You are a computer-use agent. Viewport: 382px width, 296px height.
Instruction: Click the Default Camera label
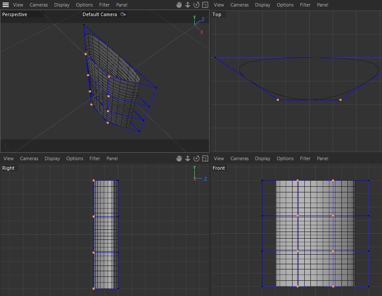[x=100, y=14]
